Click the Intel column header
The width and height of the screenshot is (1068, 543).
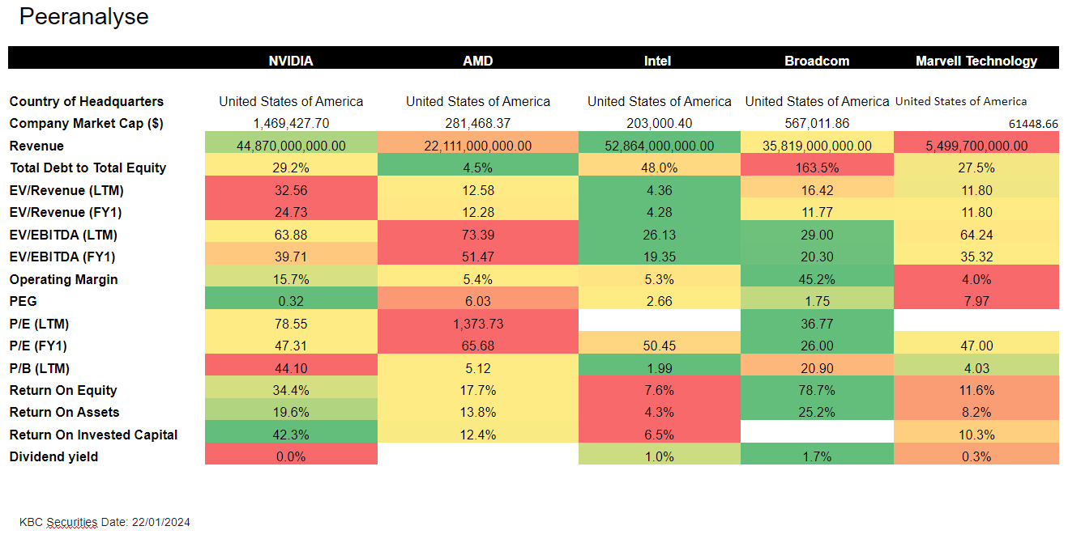[657, 61]
